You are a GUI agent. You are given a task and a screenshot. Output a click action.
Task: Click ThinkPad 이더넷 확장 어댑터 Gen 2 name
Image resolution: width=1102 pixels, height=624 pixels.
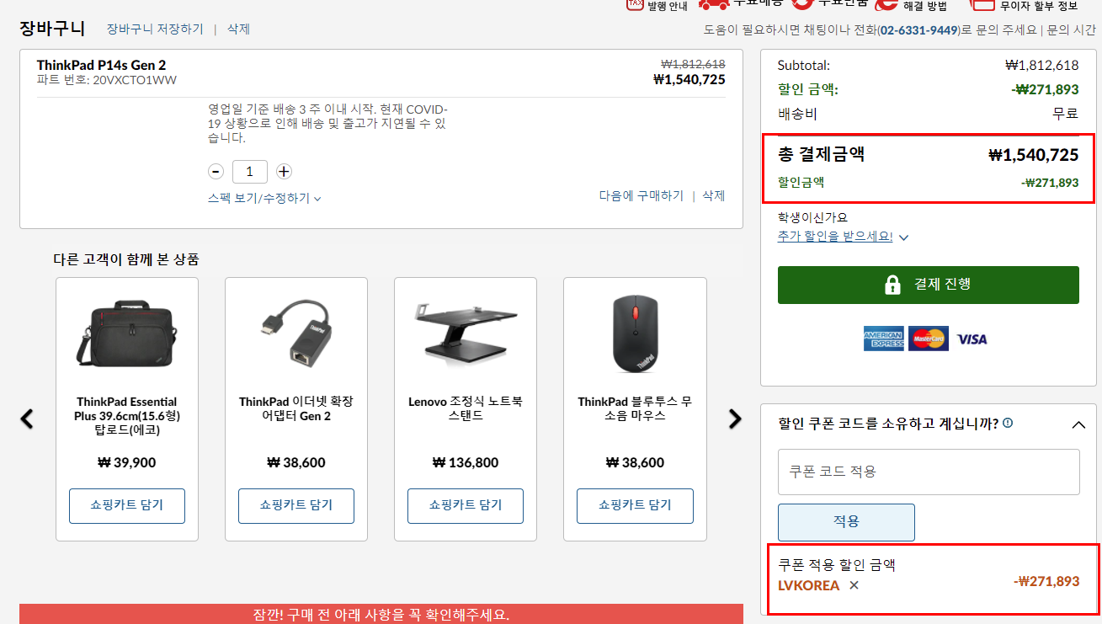tap(296, 408)
